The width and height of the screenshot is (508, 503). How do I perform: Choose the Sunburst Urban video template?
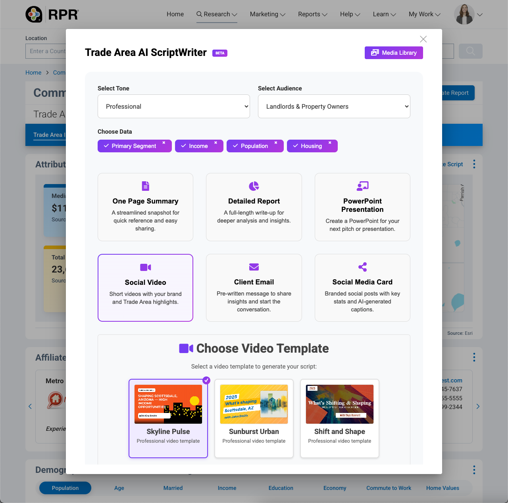(x=254, y=418)
